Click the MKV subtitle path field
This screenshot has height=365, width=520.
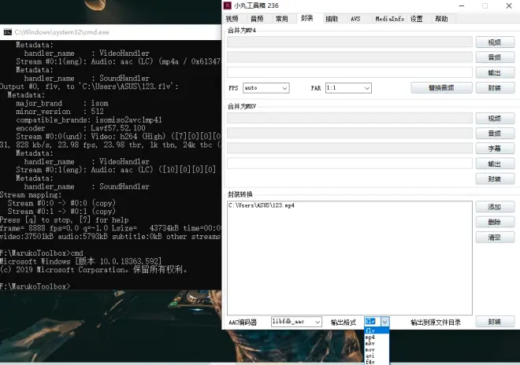point(350,149)
